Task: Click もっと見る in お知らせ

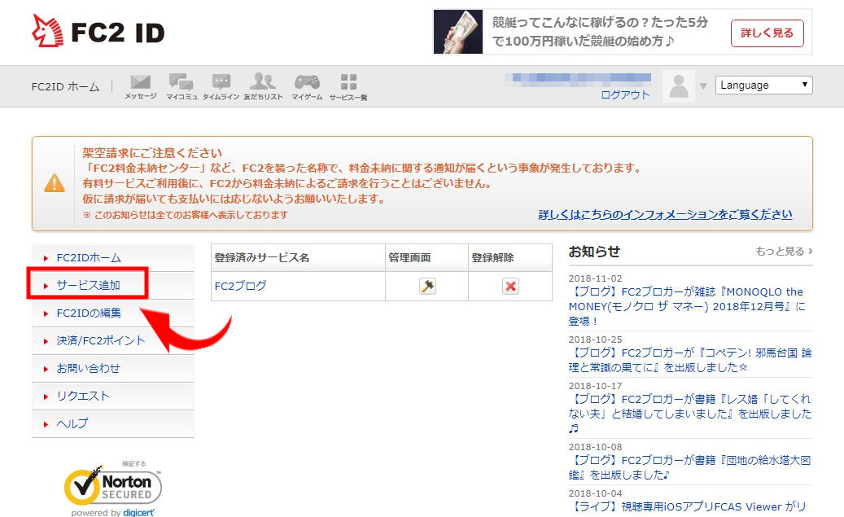Action: pos(784,251)
